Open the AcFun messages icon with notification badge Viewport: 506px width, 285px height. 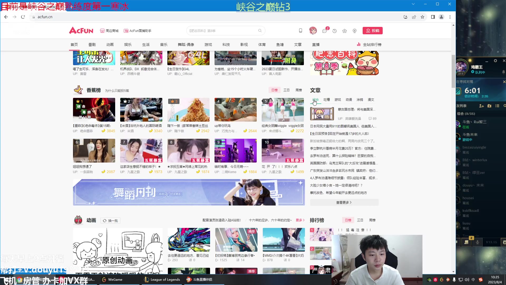[x=324, y=31]
